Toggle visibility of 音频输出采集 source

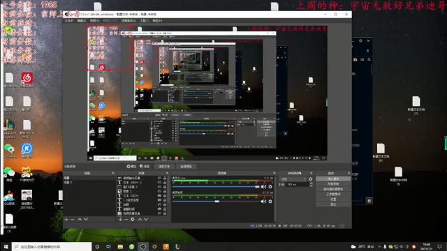pos(159,178)
